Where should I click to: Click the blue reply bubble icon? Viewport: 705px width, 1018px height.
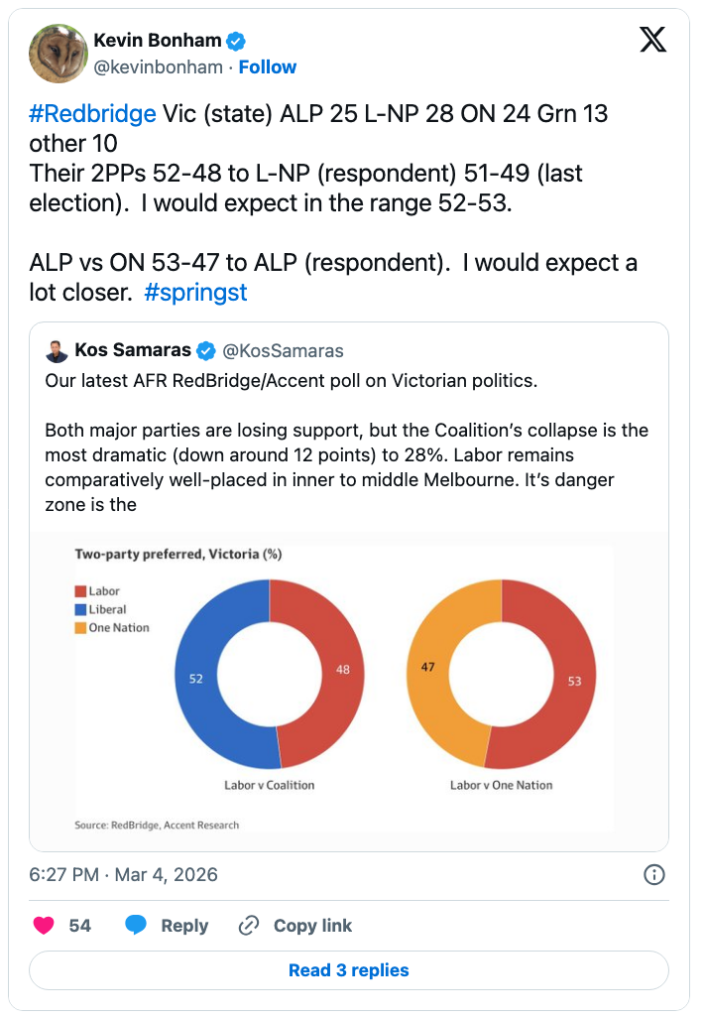[x=136, y=926]
